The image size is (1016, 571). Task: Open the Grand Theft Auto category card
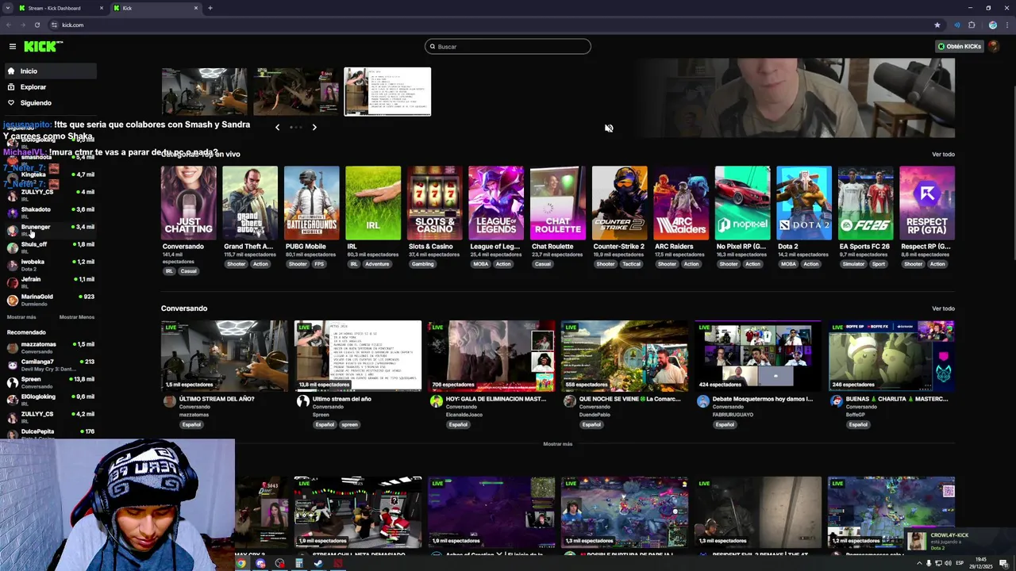(250, 203)
